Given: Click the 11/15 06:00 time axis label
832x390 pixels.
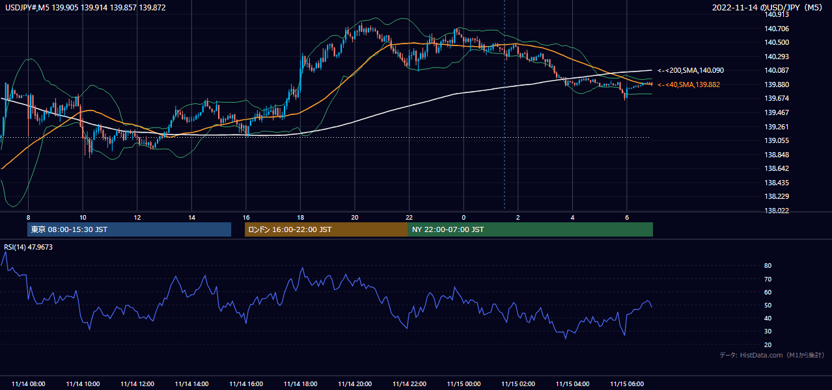Looking at the screenshot, I should click(627, 384).
